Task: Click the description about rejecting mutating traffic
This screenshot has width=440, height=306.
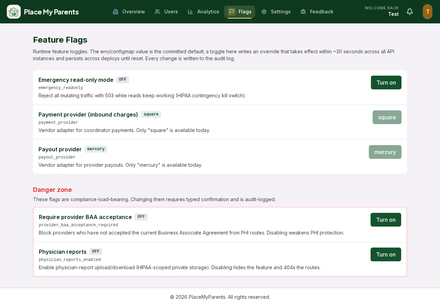Action: [x=142, y=96]
